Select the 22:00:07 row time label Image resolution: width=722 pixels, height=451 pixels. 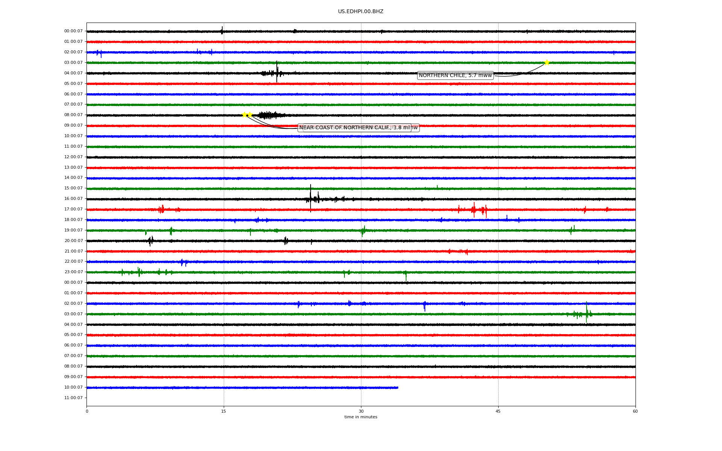(x=73, y=262)
